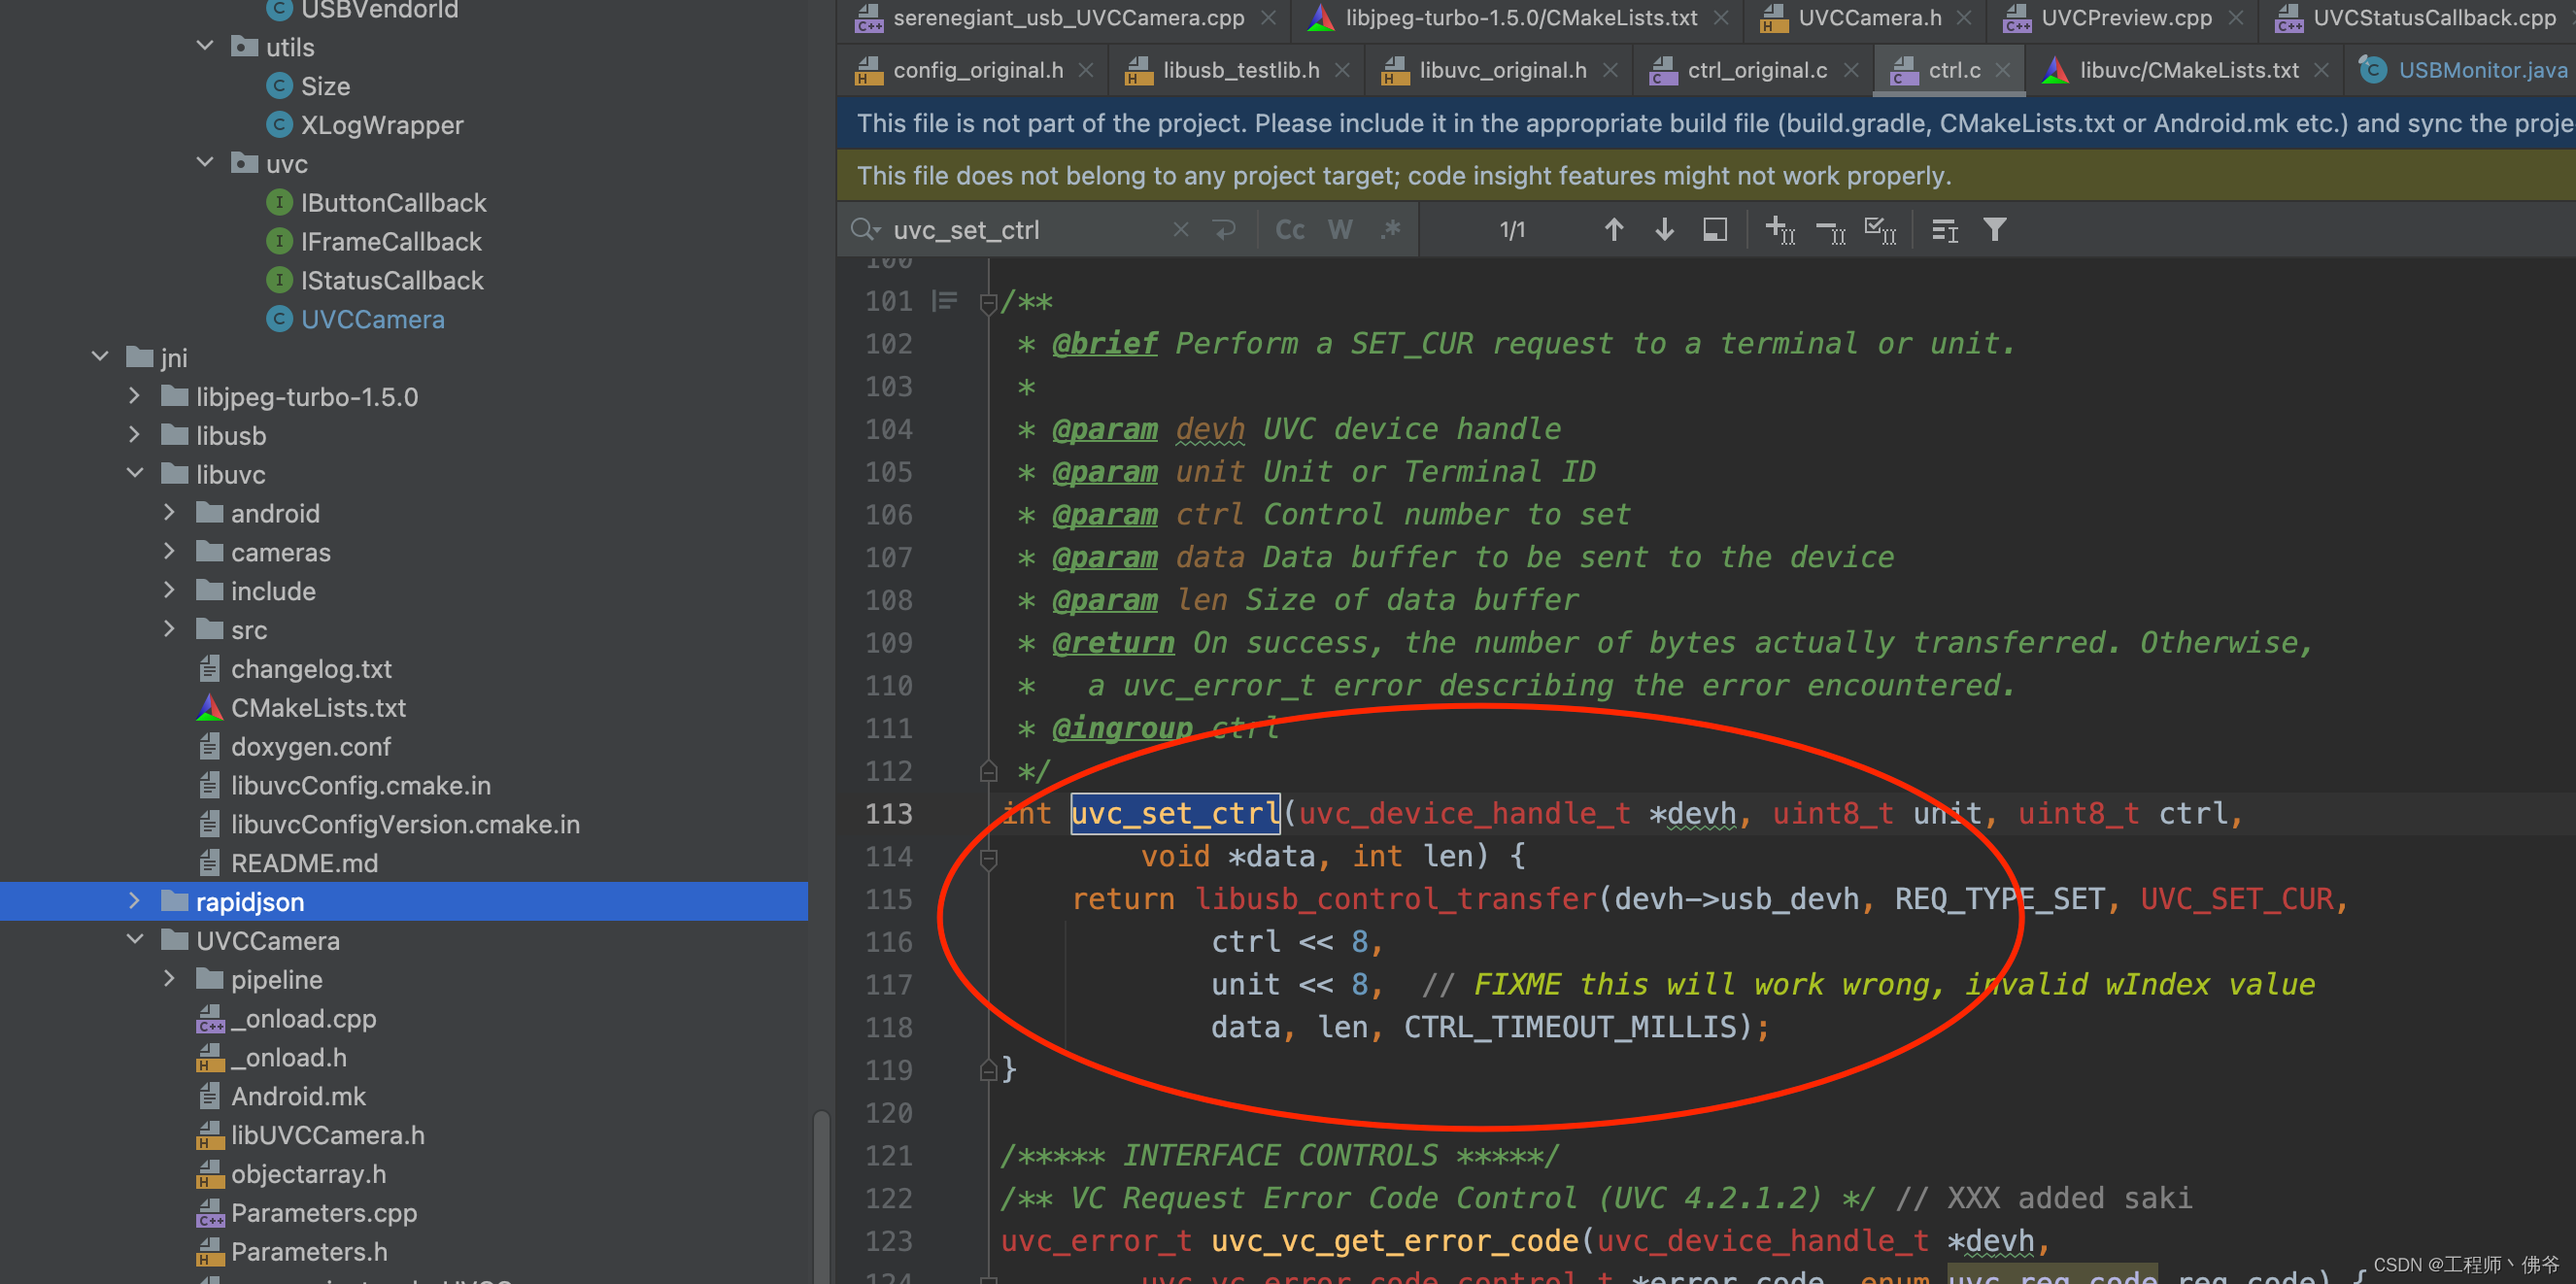2576x1284 pixels.
Task: Select UVCCamera class in uvc package
Action: (x=372, y=319)
